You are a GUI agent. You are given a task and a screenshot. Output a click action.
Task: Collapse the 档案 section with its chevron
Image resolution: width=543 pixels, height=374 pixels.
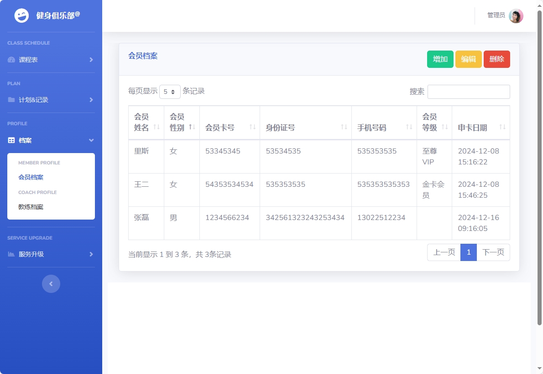click(90, 140)
